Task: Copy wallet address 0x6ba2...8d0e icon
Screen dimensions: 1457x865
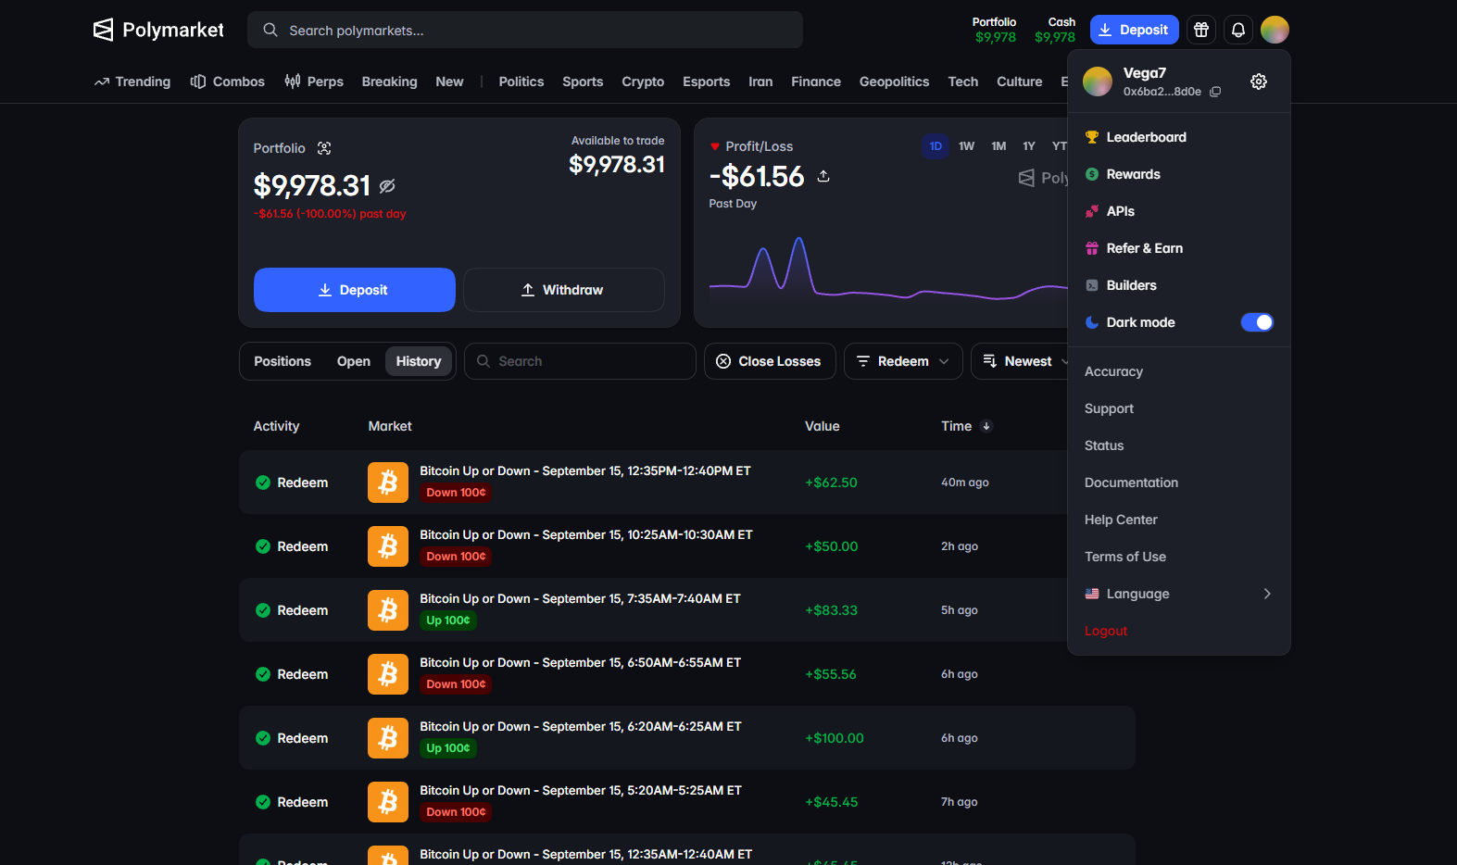Action: 1215,92
